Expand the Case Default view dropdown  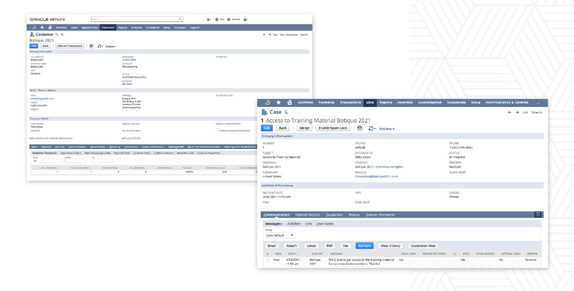click(x=292, y=235)
